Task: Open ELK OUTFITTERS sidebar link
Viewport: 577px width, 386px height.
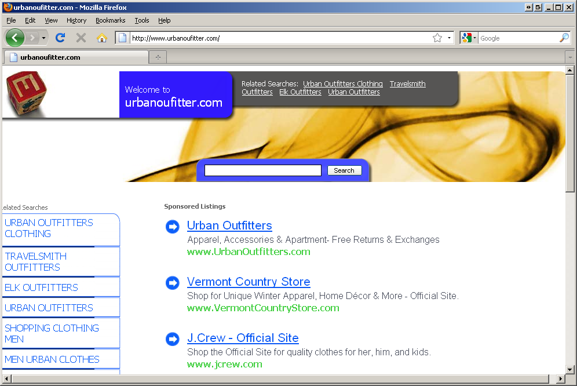Action: click(x=41, y=287)
